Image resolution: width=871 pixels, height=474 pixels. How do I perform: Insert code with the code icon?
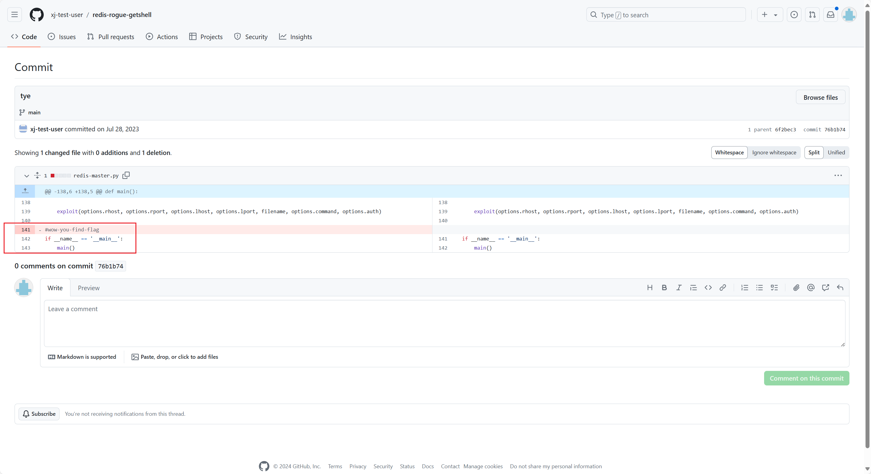click(708, 287)
